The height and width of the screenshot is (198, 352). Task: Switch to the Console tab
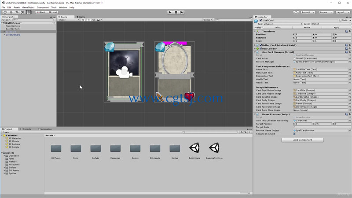coord(26,129)
